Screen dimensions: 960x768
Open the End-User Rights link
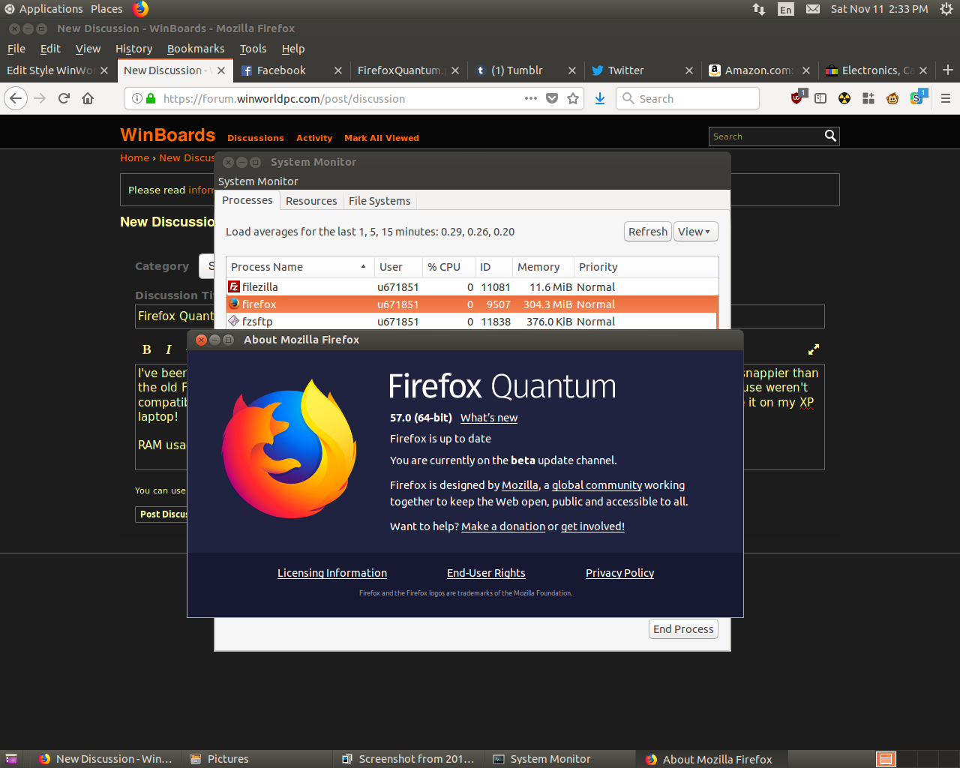tap(486, 573)
